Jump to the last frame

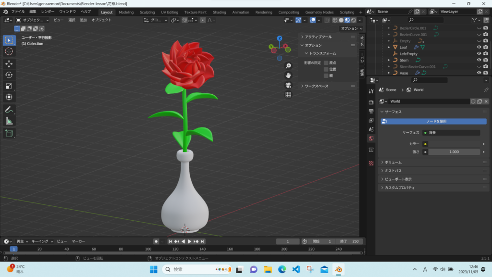coord(202,241)
